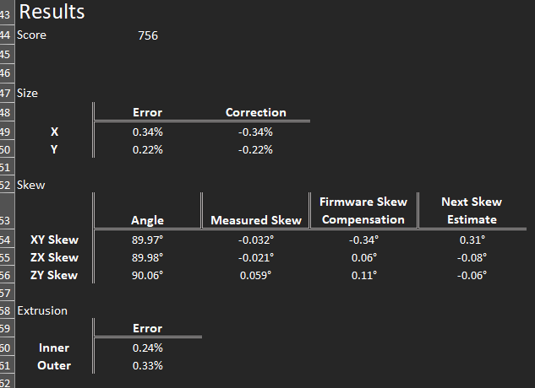
Task: Click the Firmware Skew Compensation column header
Action: click(x=363, y=211)
